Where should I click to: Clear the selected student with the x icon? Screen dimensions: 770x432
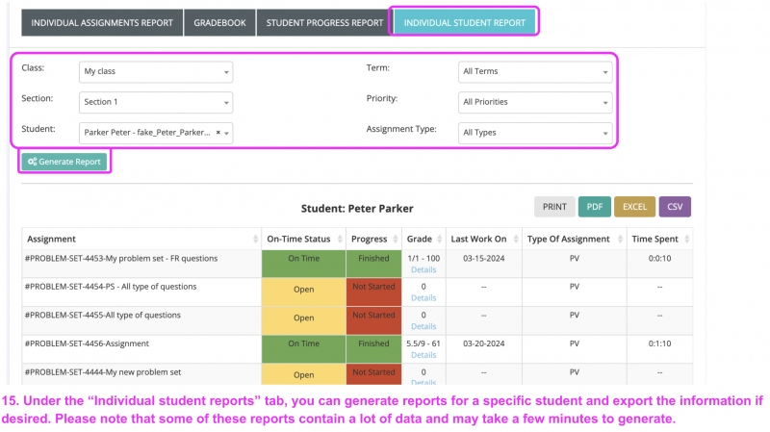coord(218,133)
